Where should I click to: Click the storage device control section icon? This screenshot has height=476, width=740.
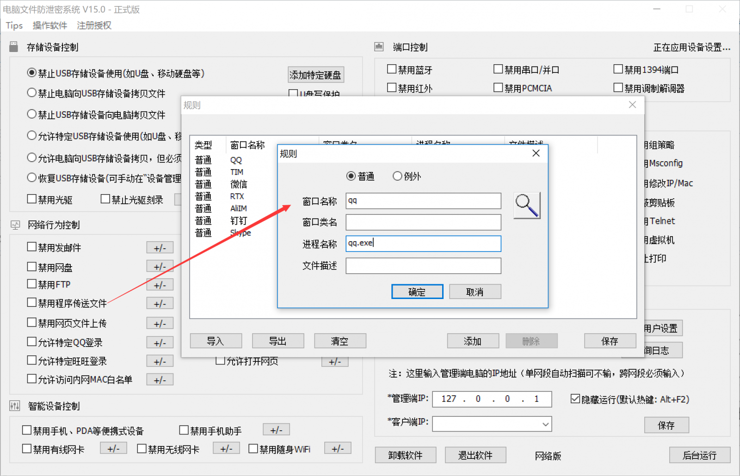tap(14, 47)
